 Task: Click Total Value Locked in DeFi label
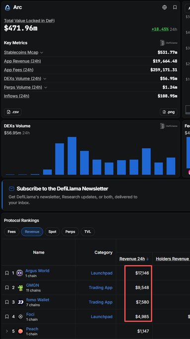(x=29, y=21)
